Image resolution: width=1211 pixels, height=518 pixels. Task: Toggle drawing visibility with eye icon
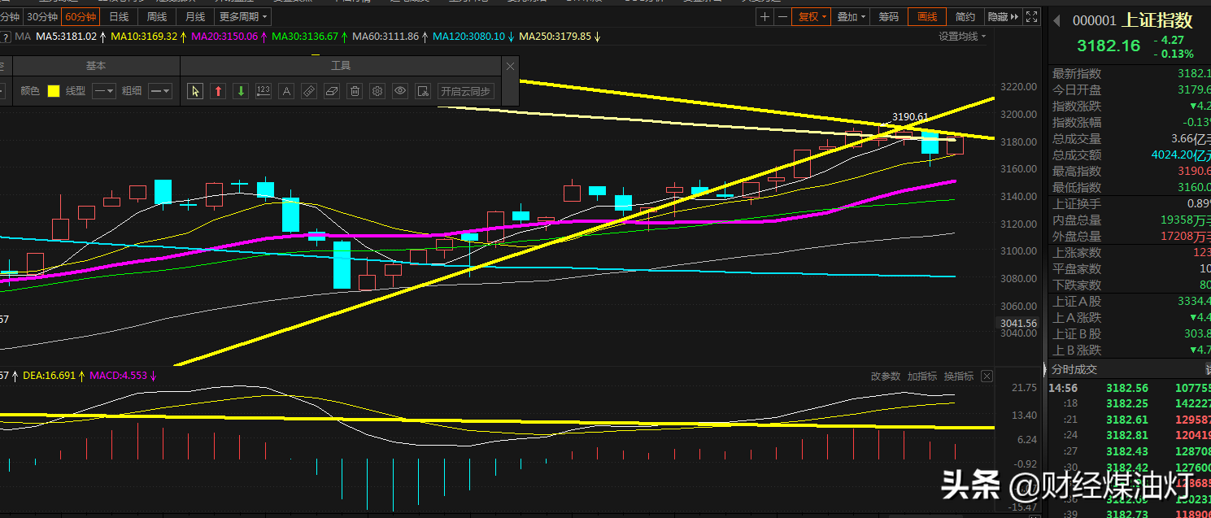(400, 91)
